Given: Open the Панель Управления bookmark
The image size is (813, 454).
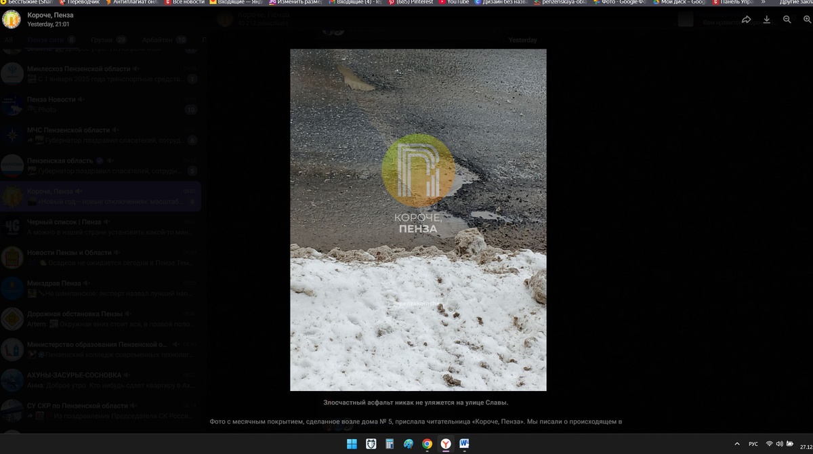Looking at the screenshot, I should 732,3.
